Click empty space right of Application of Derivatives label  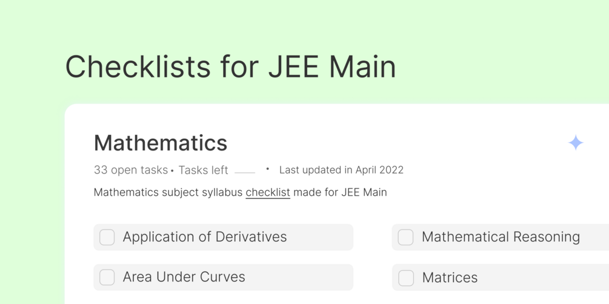321,238
